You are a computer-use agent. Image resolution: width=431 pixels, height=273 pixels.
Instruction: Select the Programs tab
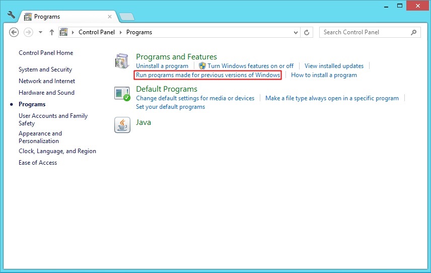(x=68, y=17)
